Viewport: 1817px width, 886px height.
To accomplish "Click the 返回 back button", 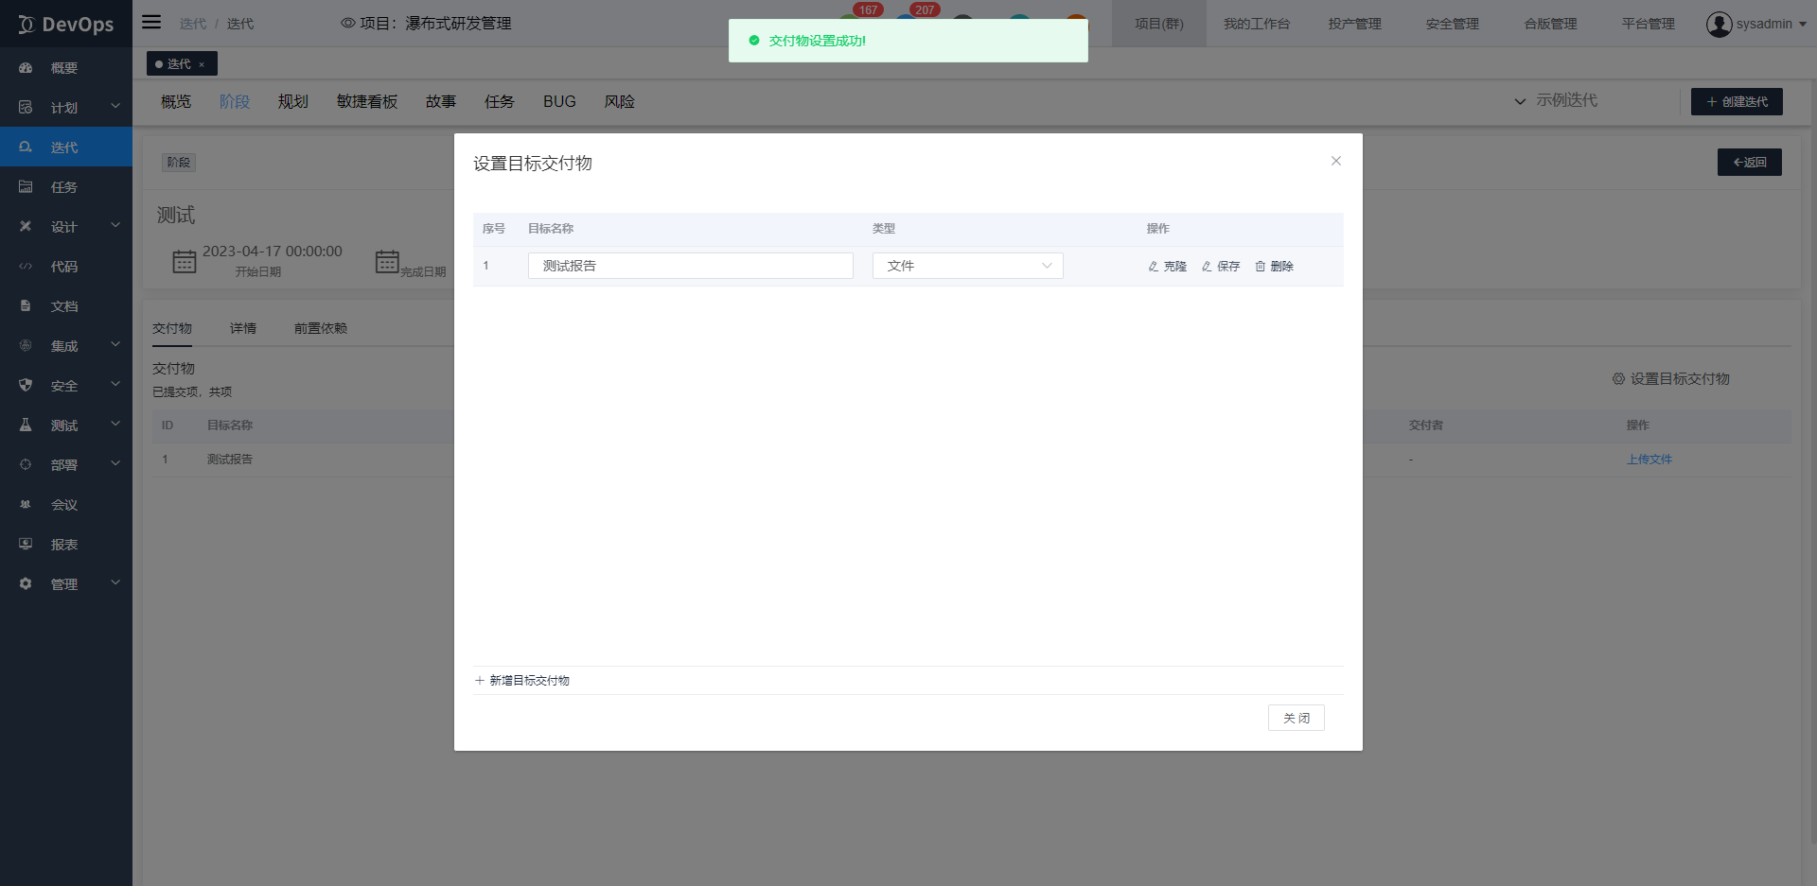I will [x=1750, y=162].
